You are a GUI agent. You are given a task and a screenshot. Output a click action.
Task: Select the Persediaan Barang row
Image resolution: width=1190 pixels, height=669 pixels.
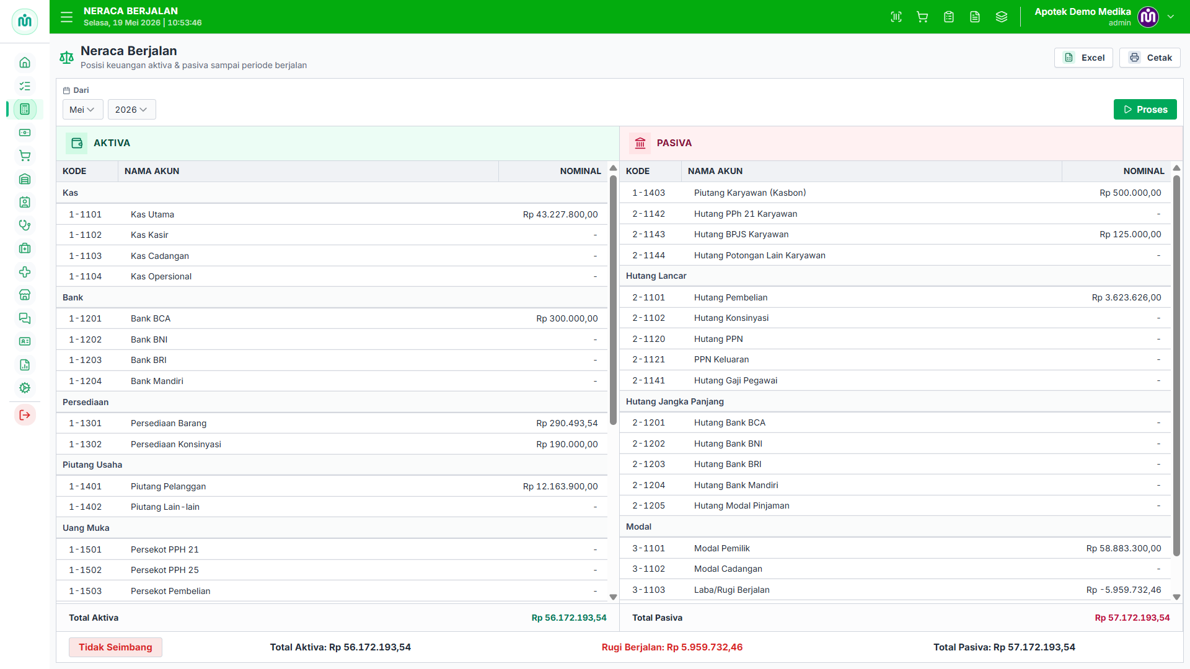tap(332, 423)
